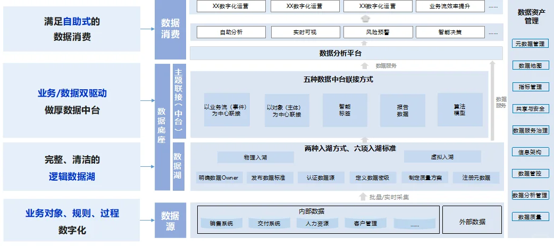
Task: Click the 业务流效率提升 box
Action: [x=450, y=6]
